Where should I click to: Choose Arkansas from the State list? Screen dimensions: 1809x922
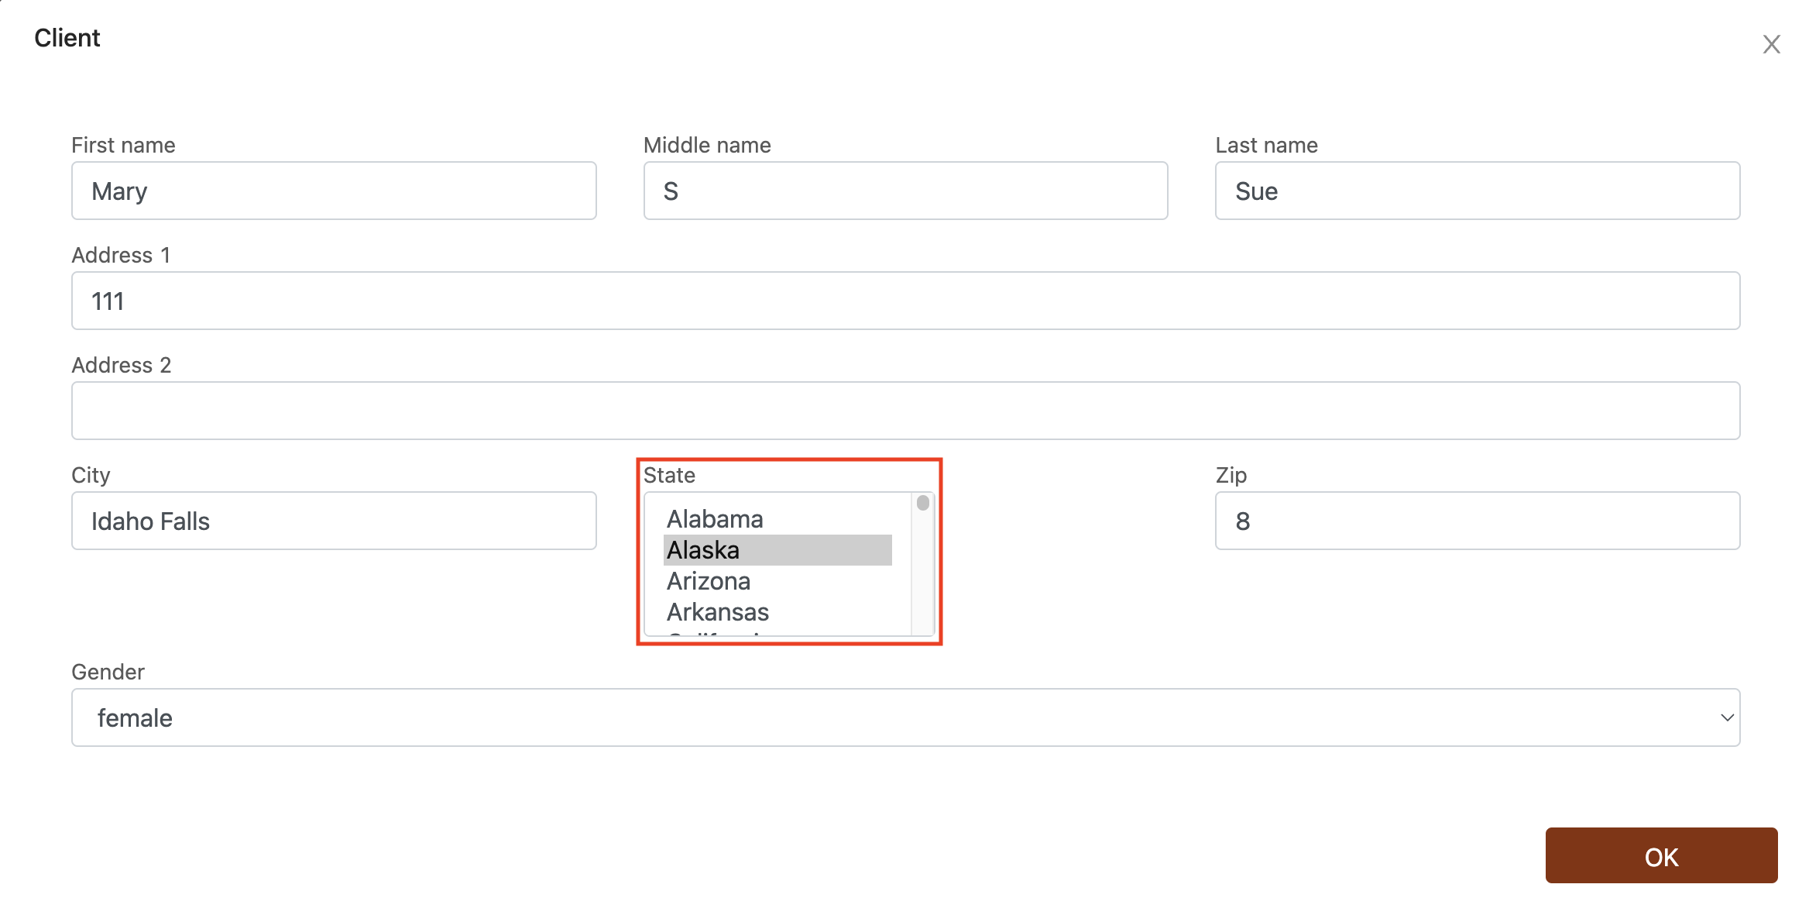(x=718, y=612)
